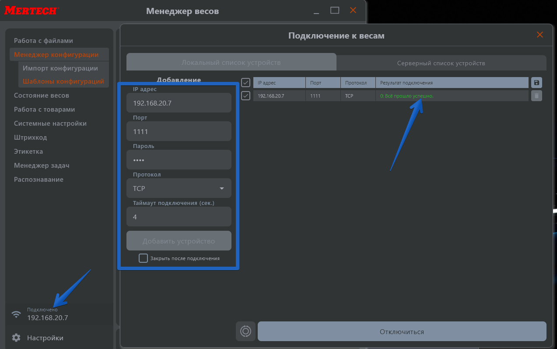This screenshot has height=349, width=557.
Task: Open Состояние весов menu item
Action: click(x=42, y=95)
